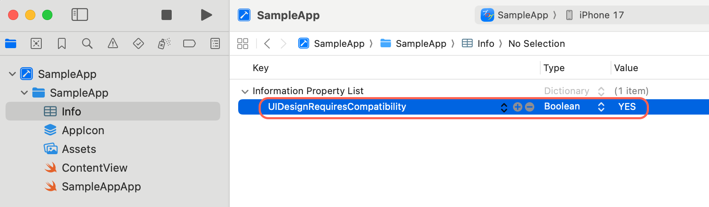Add a new property row
The height and width of the screenshot is (207, 709).
click(518, 107)
